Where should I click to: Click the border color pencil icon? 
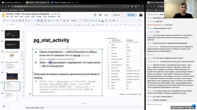tap(61, 20)
